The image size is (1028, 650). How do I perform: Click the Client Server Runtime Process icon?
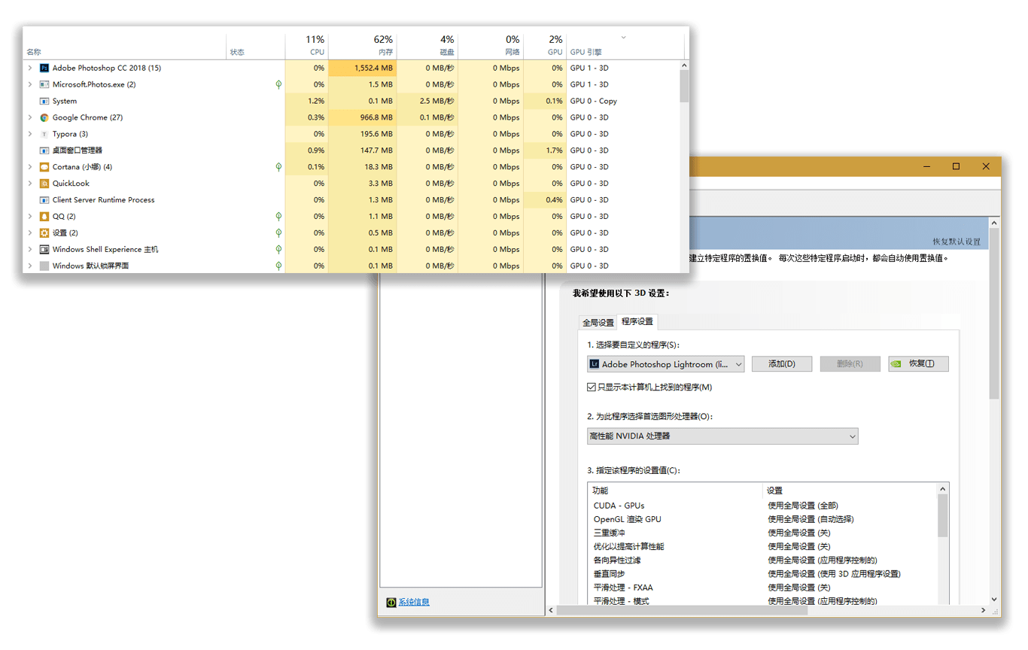point(44,200)
